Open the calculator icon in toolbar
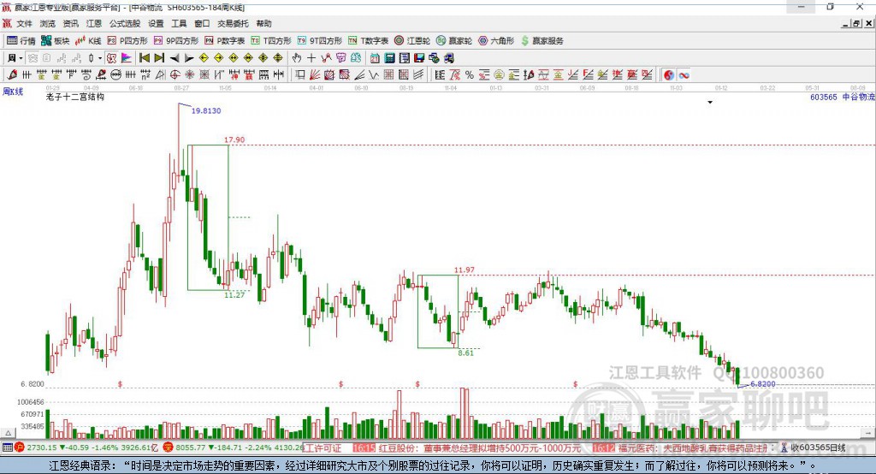876x474 pixels. [389, 58]
